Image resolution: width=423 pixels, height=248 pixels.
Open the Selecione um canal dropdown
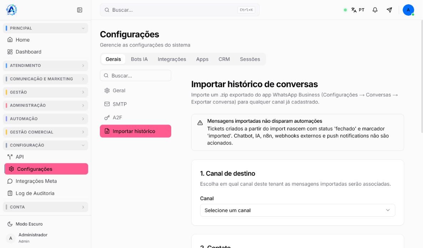[x=297, y=210]
